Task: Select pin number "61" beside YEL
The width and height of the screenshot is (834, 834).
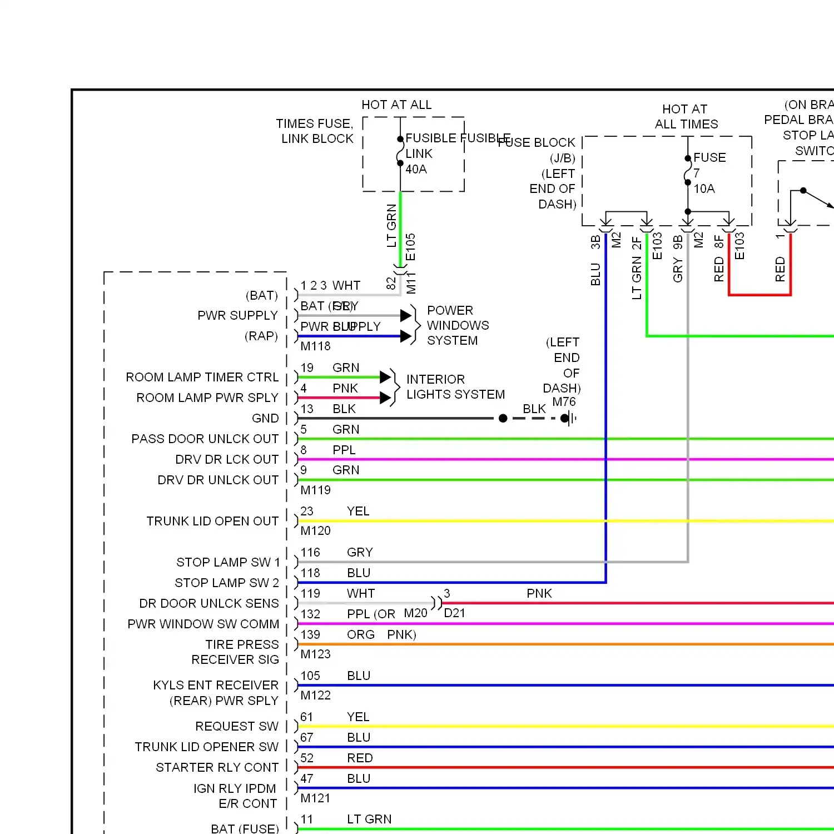Action: pyautogui.click(x=306, y=717)
